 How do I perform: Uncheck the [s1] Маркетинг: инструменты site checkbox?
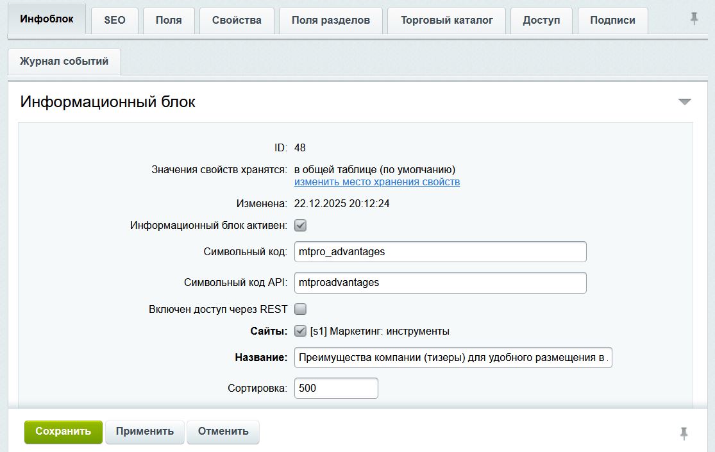click(x=300, y=331)
